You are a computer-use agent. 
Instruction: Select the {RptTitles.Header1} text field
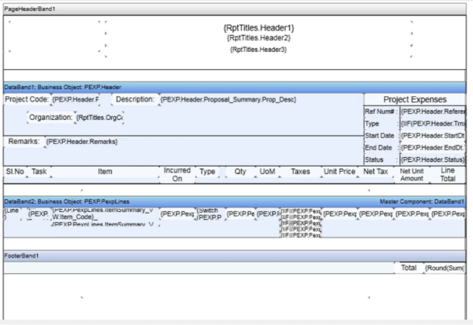(x=259, y=28)
